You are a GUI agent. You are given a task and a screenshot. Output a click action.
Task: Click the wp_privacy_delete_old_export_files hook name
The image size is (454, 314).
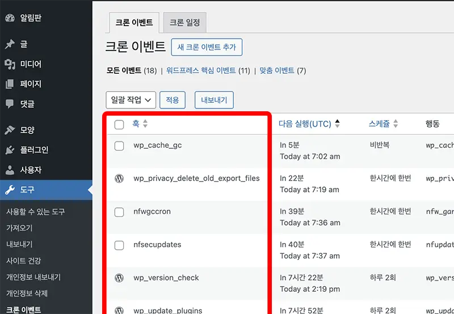tap(196, 178)
